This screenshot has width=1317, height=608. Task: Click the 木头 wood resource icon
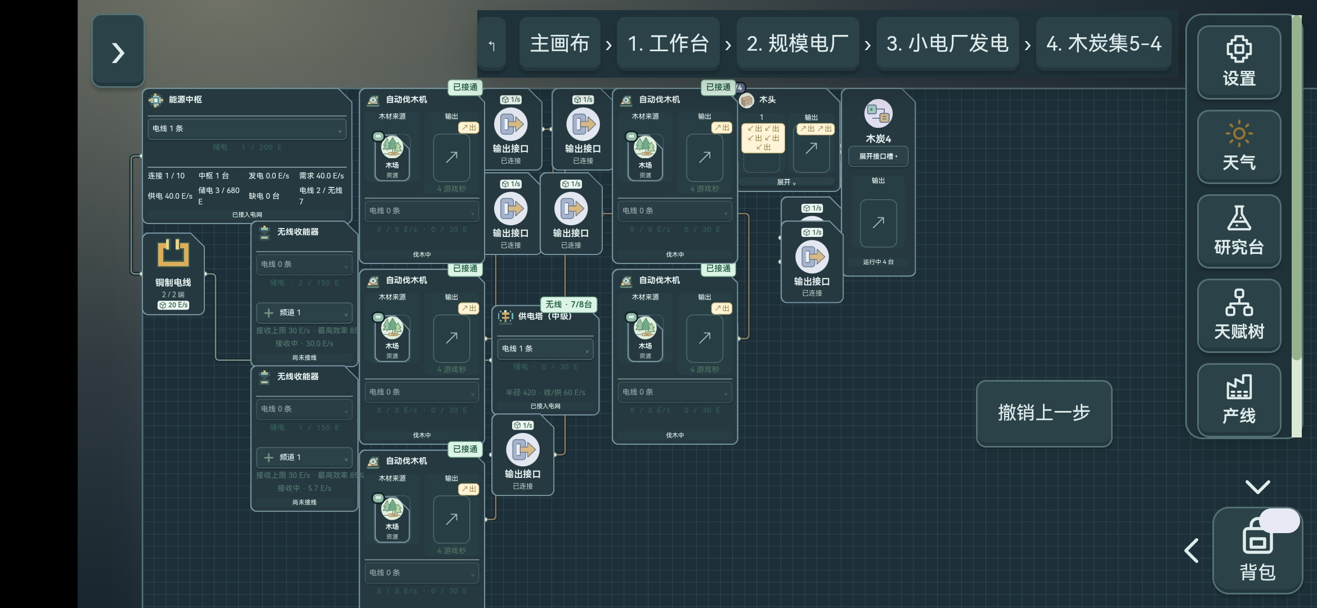pos(747,101)
